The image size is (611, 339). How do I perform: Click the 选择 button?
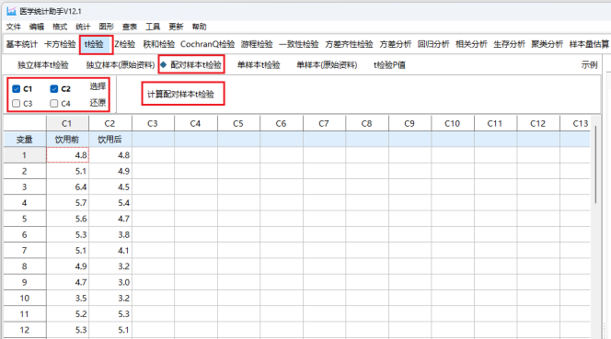[x=98, y=86]
